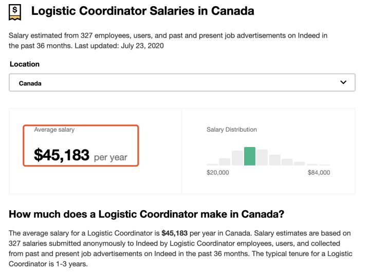Click the last tiny bar above $84,000

tap(325, 165)
